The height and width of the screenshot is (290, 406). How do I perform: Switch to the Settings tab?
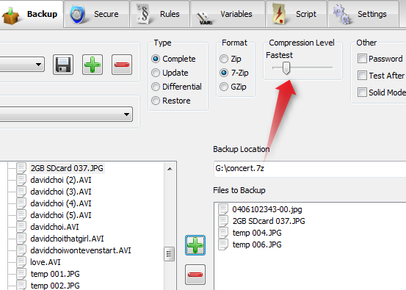coord(363,14)
